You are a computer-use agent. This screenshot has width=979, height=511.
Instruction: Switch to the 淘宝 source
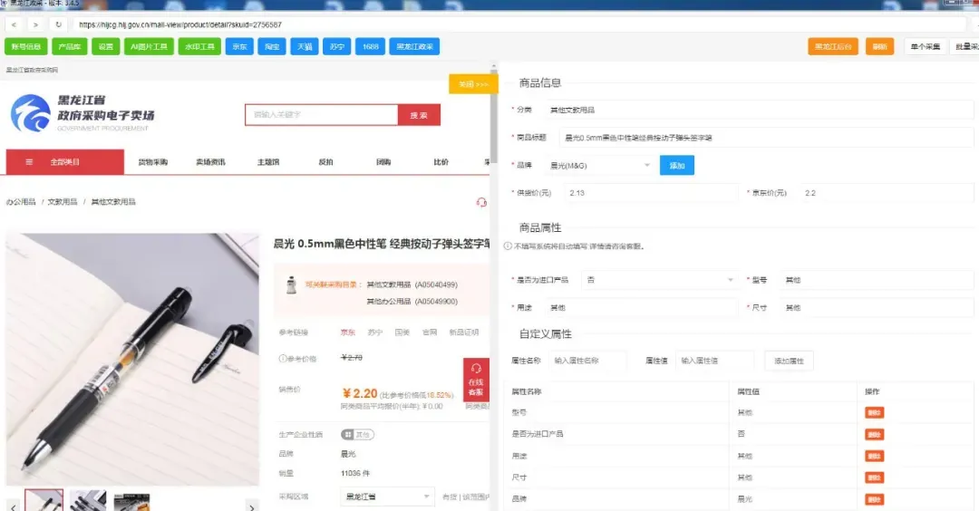pyautogui.click(x=272, y=47)
